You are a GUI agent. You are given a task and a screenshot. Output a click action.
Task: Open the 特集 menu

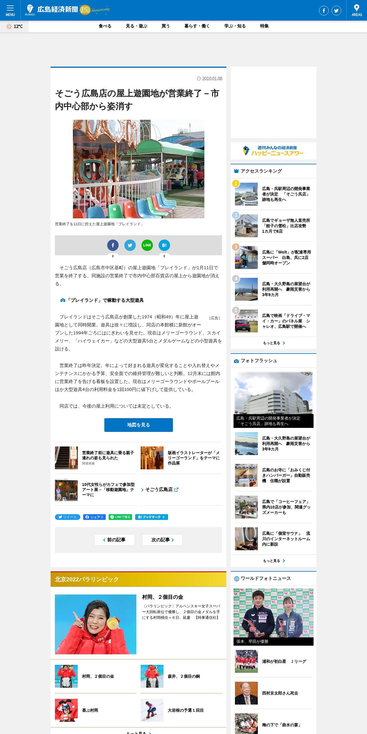[x=264, y=26]
